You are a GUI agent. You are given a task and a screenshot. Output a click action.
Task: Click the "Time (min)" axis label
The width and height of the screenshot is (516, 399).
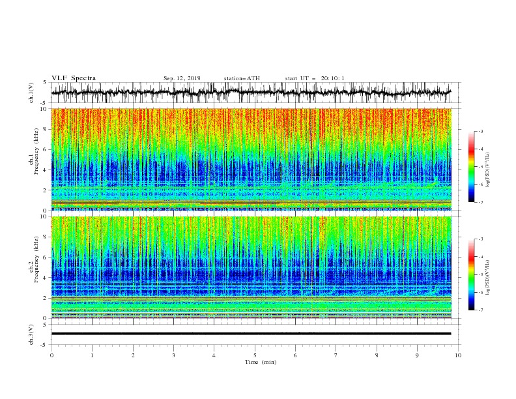point(261,362)
